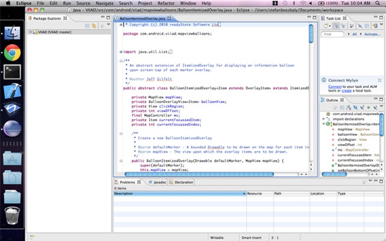Switch to the Javadoc tab

tap(159, 181)
